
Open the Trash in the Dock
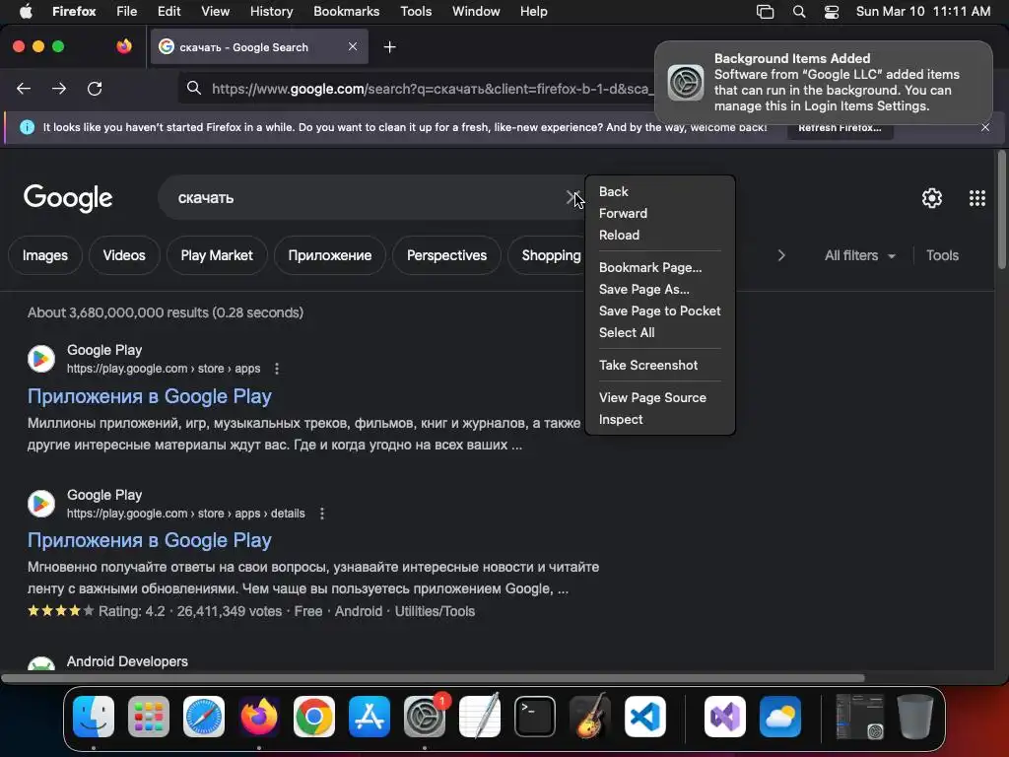click(915, 717)
